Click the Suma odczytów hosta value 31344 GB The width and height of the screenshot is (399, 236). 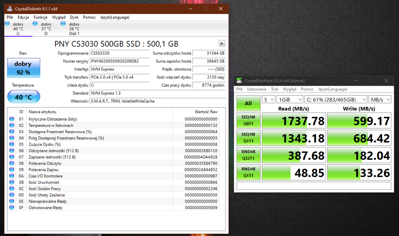[209, 53]
